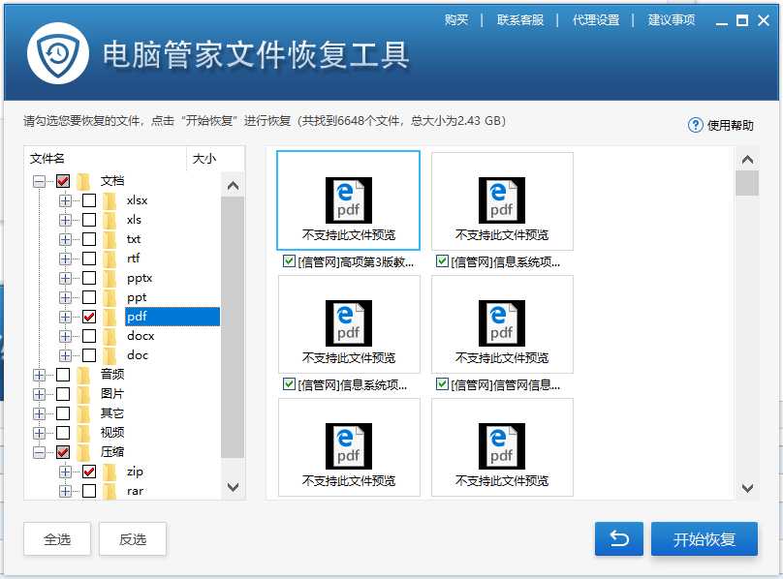Click the rar folder icon
783x579 pixels.
click(x=110, y=491)
